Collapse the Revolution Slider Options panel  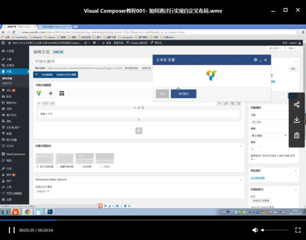tap(241, 179)
